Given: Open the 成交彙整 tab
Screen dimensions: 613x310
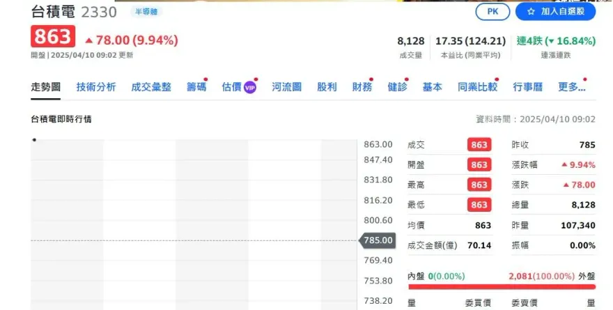Looking at the screenshot, I should coord(151,87).
